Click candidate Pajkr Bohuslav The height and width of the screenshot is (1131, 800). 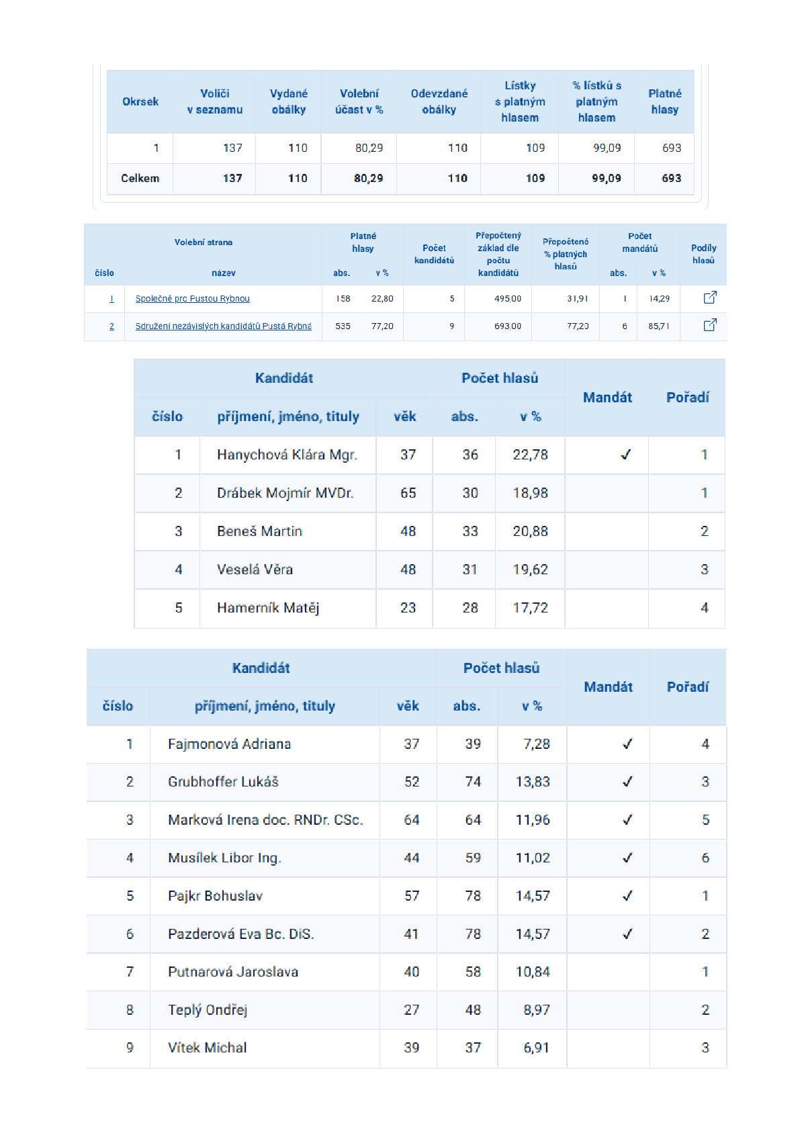pyautogui.click(x=215, y=896)
